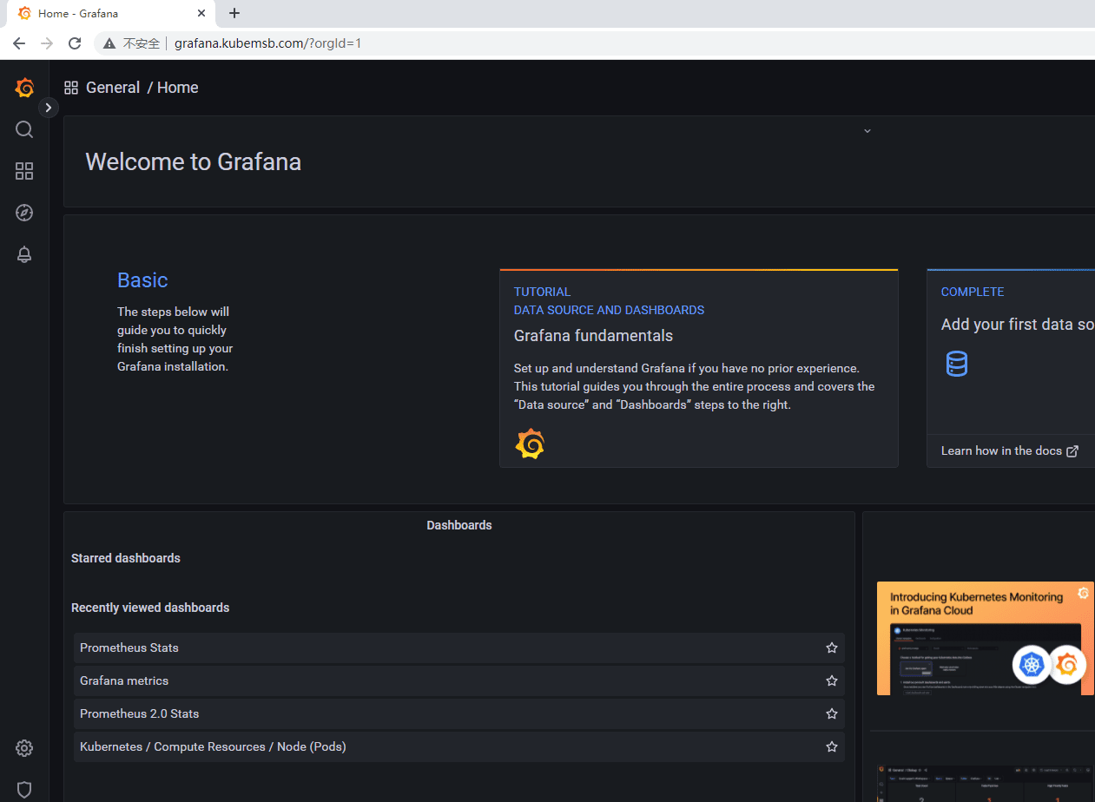Click the Starred dashboards heading
This screenshot has width=1095, height=802.
[126, 558]
